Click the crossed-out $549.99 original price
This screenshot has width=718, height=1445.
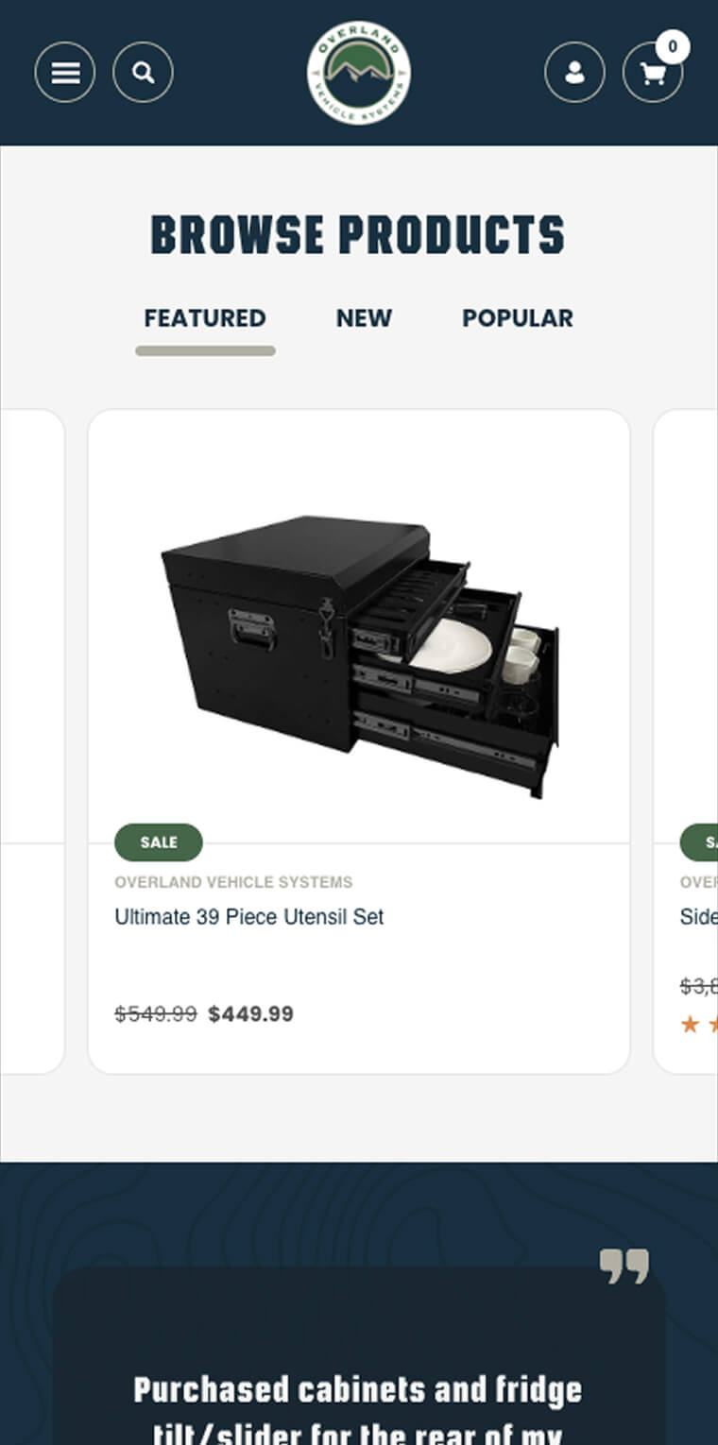coord(156,1014)
